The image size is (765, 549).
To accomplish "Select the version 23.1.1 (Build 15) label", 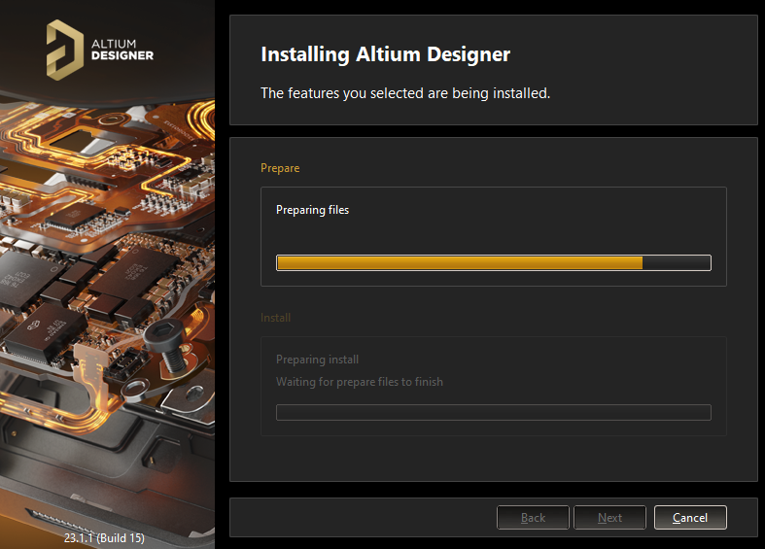I will click(104, 537).
